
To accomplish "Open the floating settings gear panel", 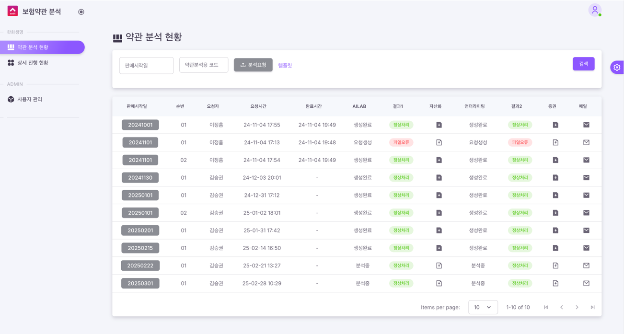I will 617,68.
